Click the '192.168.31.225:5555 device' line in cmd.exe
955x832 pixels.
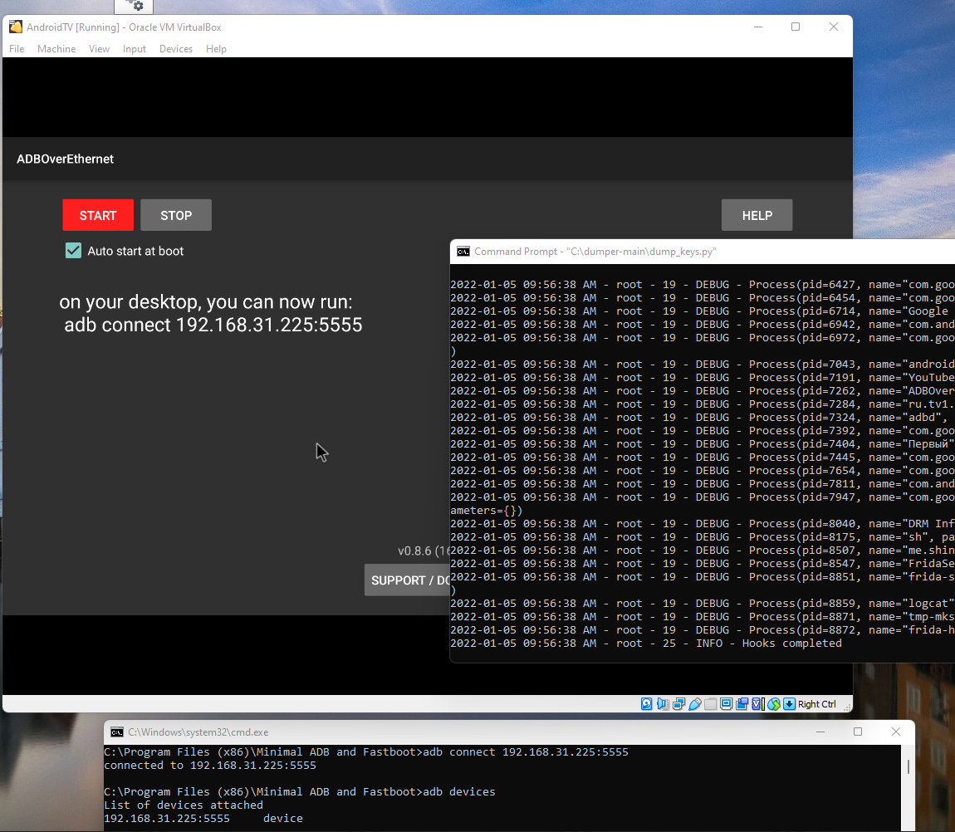pyautogui.click(x=203, y=819)
